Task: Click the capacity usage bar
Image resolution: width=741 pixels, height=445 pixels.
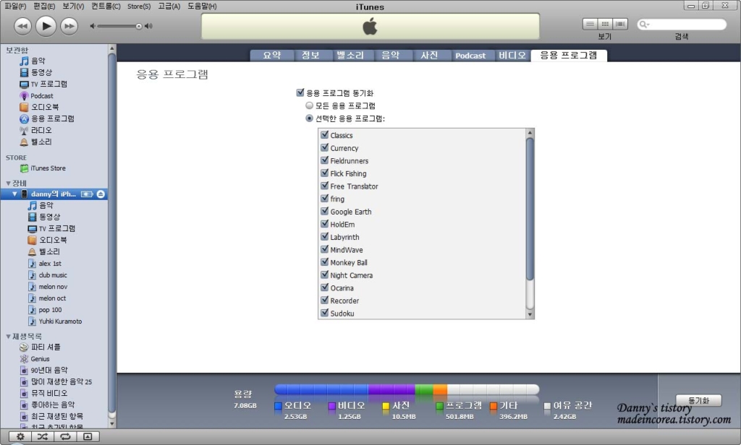Action: point(407,389)
